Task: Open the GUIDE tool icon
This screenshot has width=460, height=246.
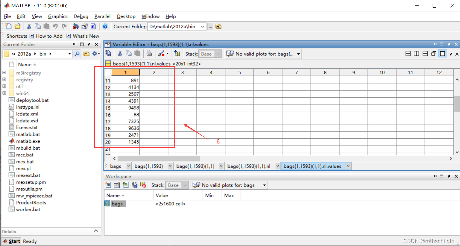Action: (85, 26)
